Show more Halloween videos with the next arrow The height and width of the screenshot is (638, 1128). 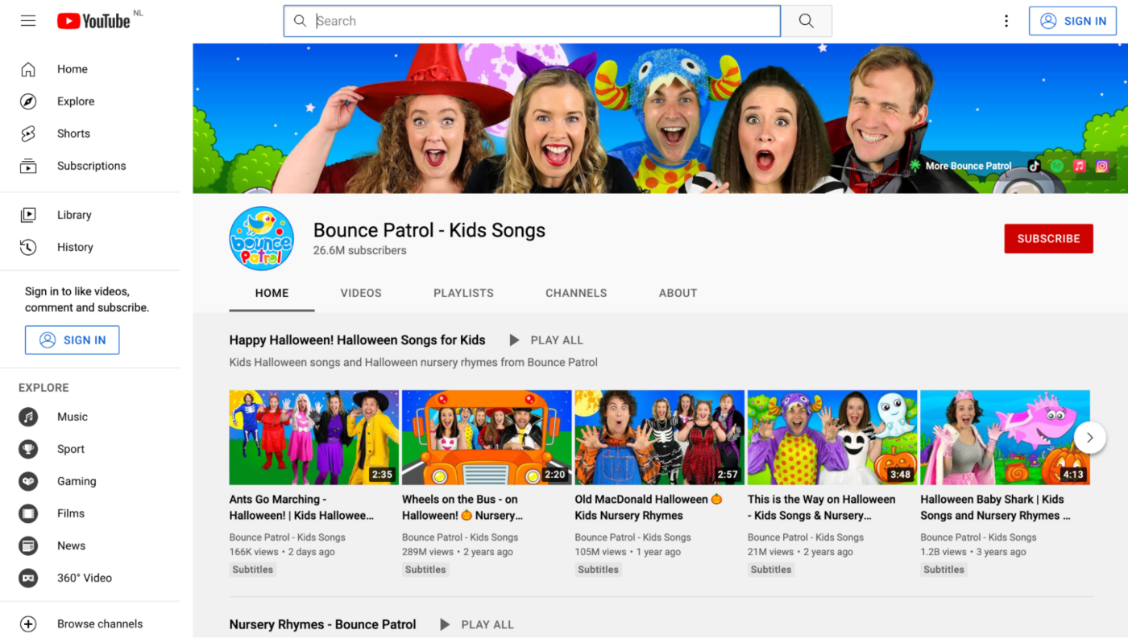[1089, 437]
